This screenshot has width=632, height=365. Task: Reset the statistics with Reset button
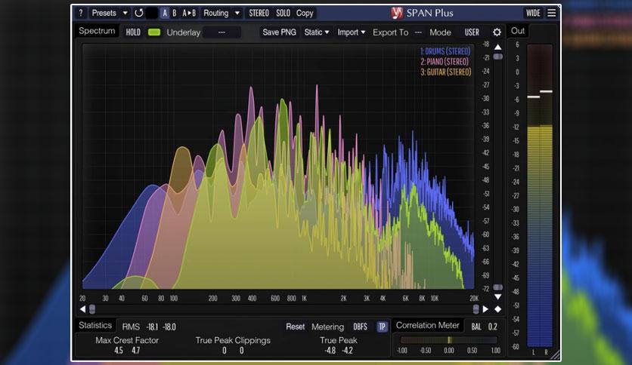click(x=295, y=327)
